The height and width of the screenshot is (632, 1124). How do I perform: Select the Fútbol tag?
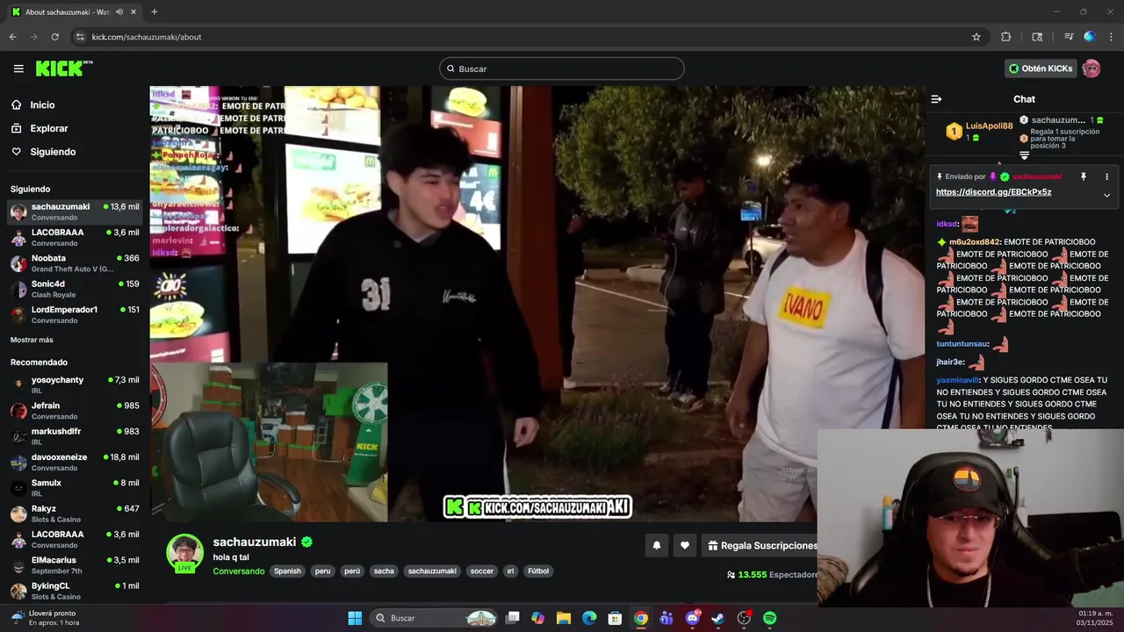(538, 571)
